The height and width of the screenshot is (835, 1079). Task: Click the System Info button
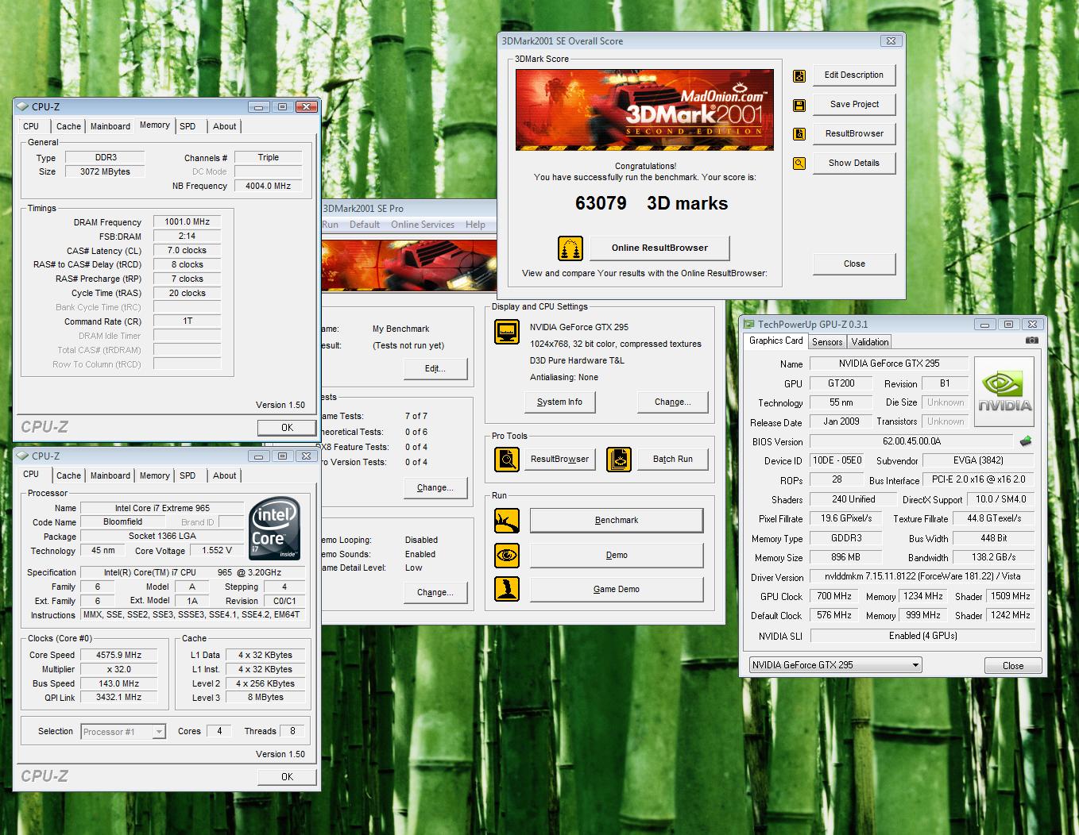point(559,402)
